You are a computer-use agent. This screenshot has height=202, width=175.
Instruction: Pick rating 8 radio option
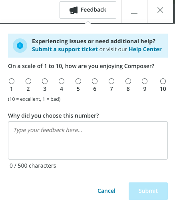coord(128,81)
